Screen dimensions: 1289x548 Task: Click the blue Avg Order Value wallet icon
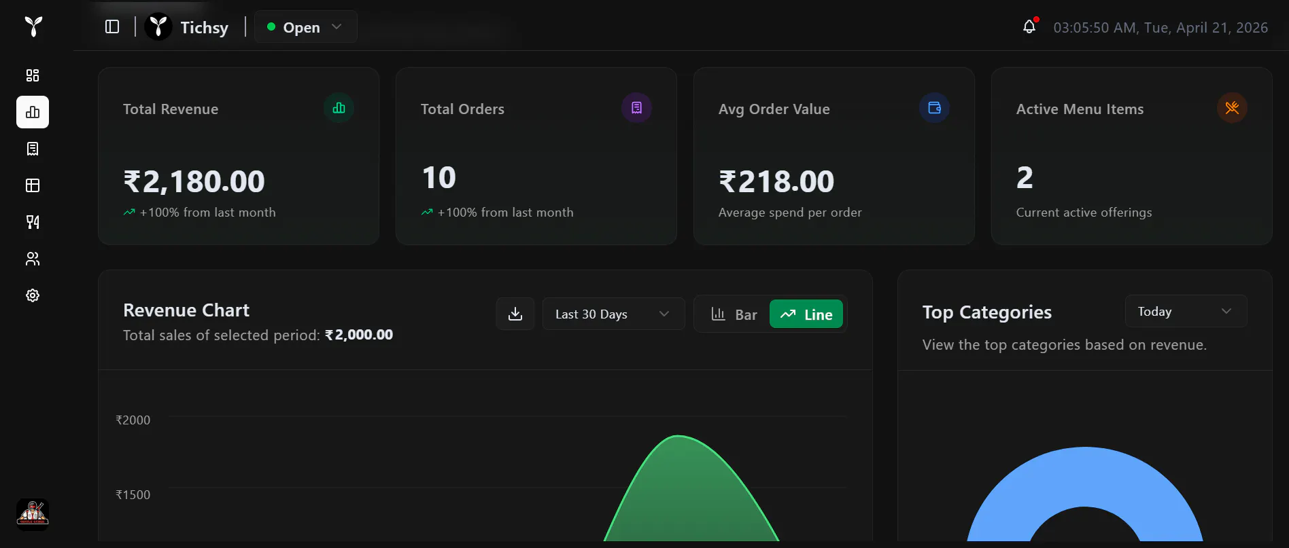[x=934, y=108]
